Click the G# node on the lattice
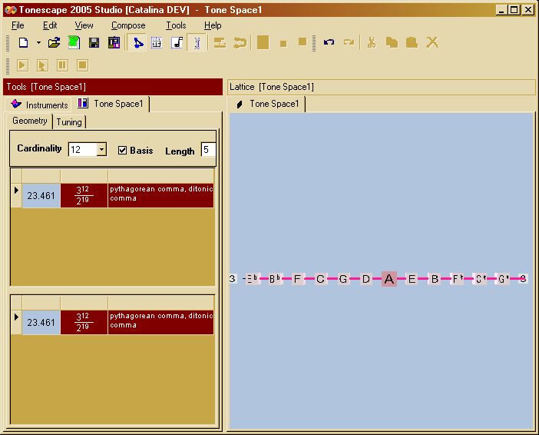The height and width of the screenshot is (435, 539). (x=504, y=278)
